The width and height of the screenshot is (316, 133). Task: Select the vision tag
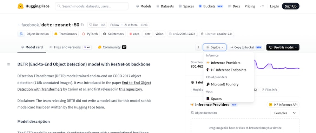click(x=160, y=34)
